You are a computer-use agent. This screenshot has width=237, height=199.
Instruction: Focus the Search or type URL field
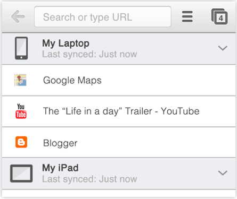[103, 17]
